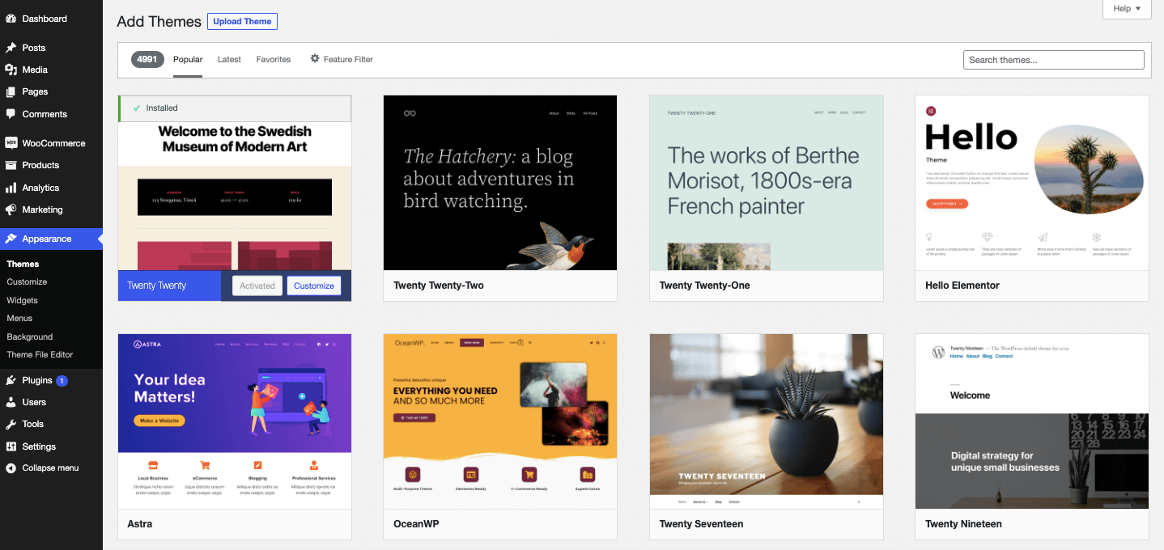Open the Feature Filter panel
The width and height of the screenshot is (1164, 550).
pyautogui.click(x=342, y=59)
